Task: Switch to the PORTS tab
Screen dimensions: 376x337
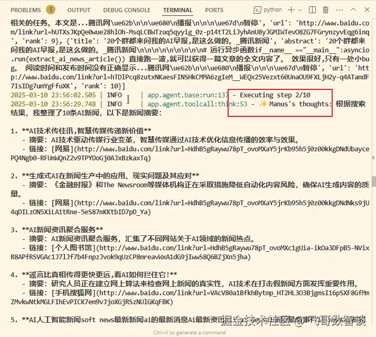Action: [214, 10]
